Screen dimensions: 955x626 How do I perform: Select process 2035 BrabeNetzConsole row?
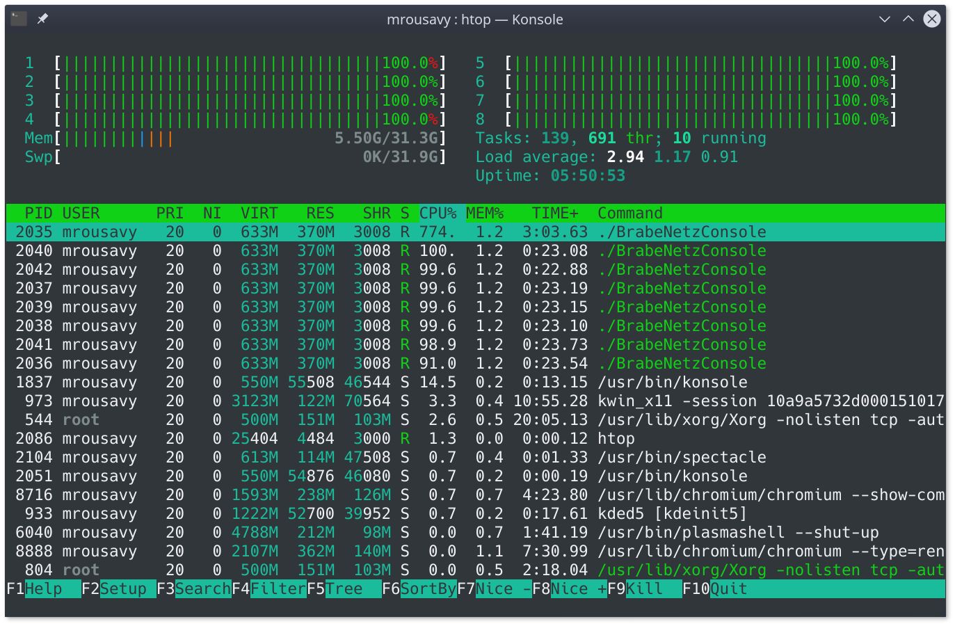[476, 232]
